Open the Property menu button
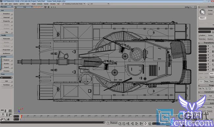Screen dimensions: 214x127 [x=7, y=21]
